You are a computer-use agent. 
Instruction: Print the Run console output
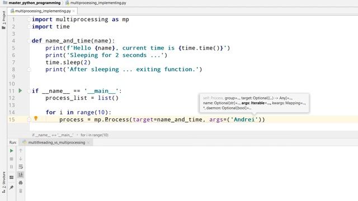21,183
